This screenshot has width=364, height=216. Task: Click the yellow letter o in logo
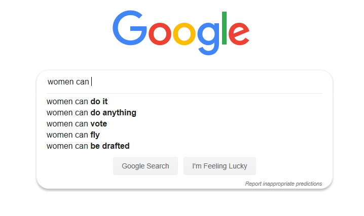point(185,34)
